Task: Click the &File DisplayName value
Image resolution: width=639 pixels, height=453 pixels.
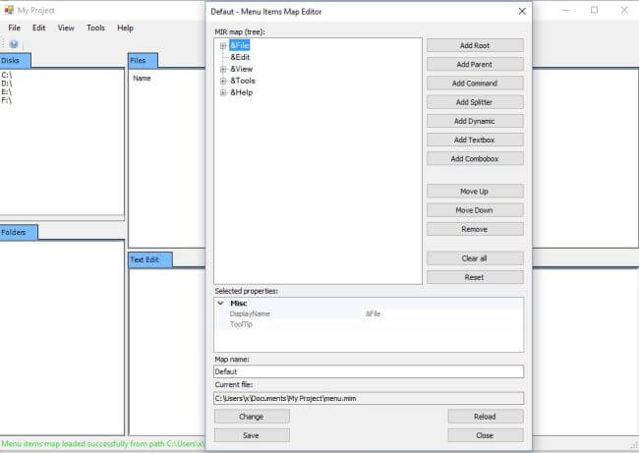Action: coord(373,313)
